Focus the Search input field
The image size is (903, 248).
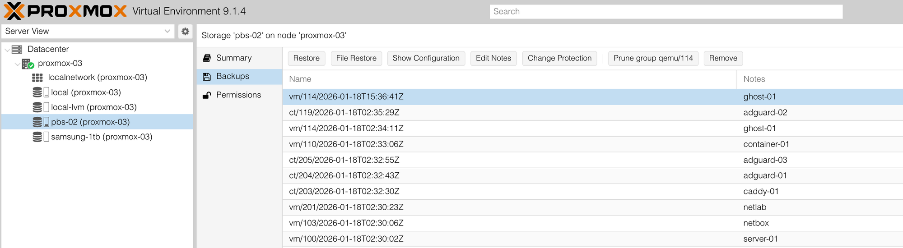[x=666, y=12]
